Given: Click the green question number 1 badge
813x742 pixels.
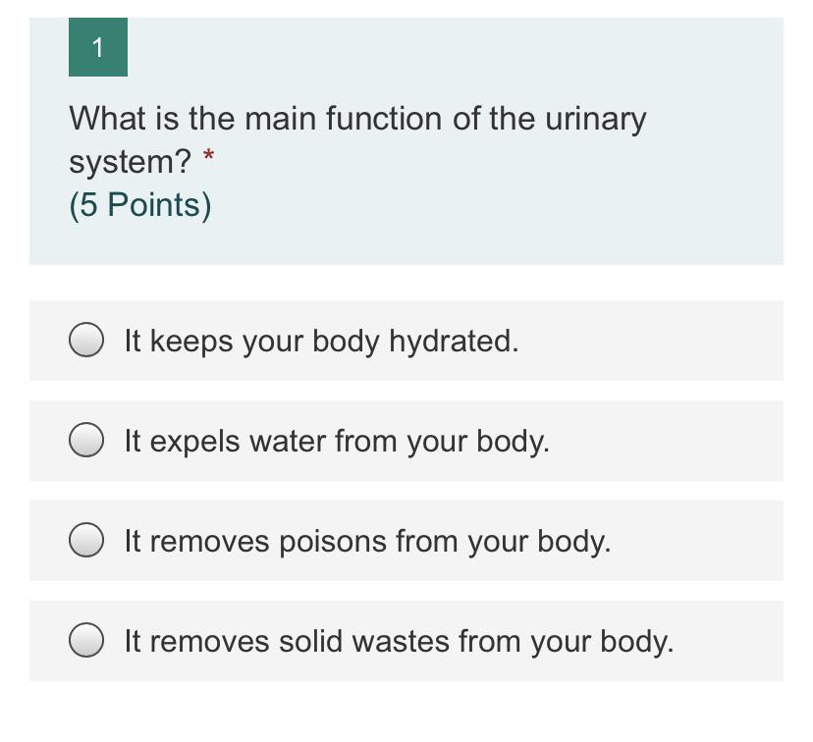Looking at the screenshot, I should pos(98,47).
